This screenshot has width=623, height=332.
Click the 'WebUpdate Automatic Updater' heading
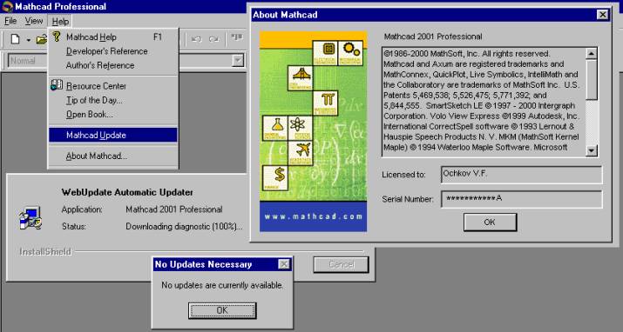(127, 193)
